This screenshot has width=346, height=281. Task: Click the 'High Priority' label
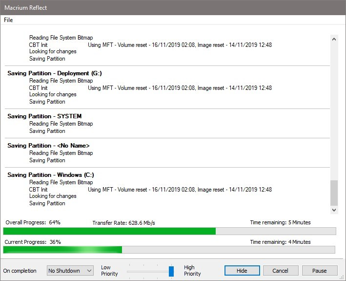[192, 271]
